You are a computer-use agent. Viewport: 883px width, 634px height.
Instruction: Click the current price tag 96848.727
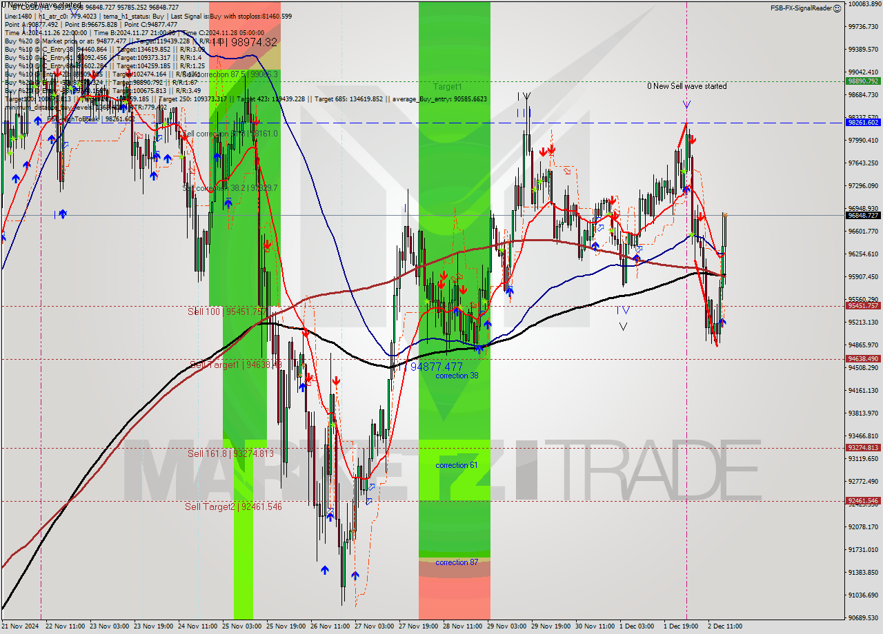(863, 215)
